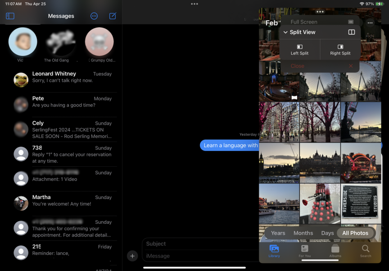The width and height of the screenshot is (389, 271).
Task: Tap the iMessage text field
Action: click(200, 256)
